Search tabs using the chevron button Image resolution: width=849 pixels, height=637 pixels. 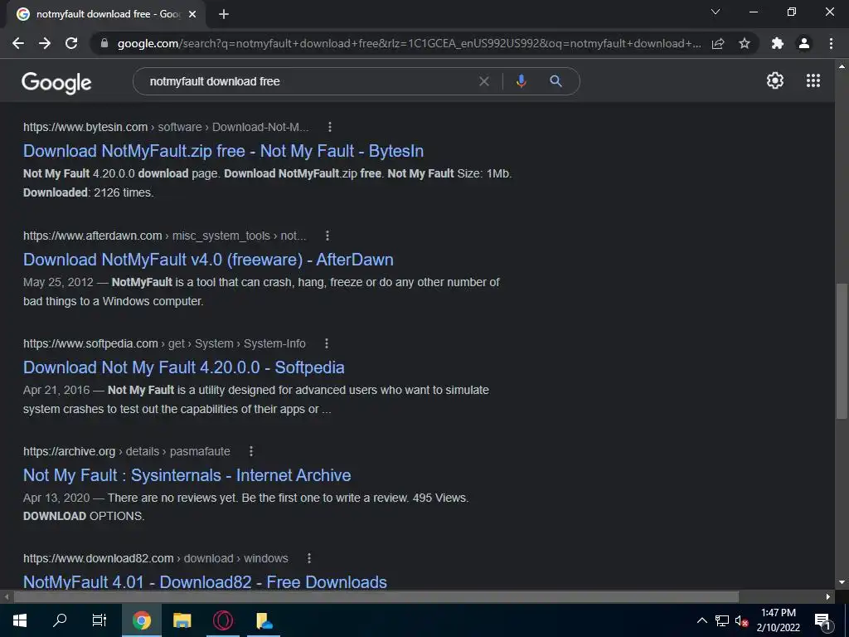(716, 12)
